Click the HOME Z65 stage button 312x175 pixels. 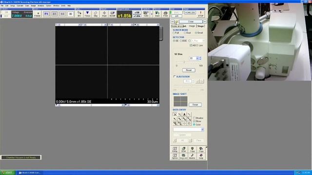(190, 13)
